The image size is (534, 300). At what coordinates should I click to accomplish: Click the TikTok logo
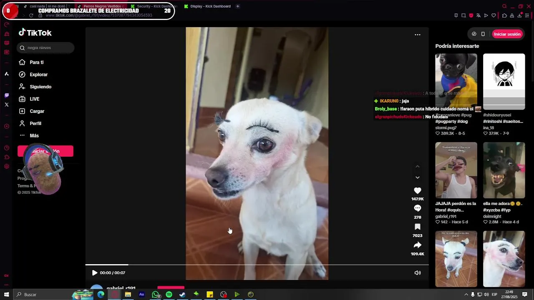[35, 33]
